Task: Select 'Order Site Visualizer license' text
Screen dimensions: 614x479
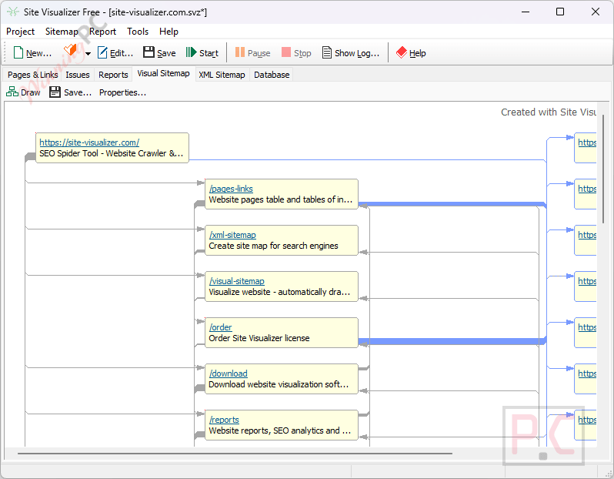Action: pos(259,338)
